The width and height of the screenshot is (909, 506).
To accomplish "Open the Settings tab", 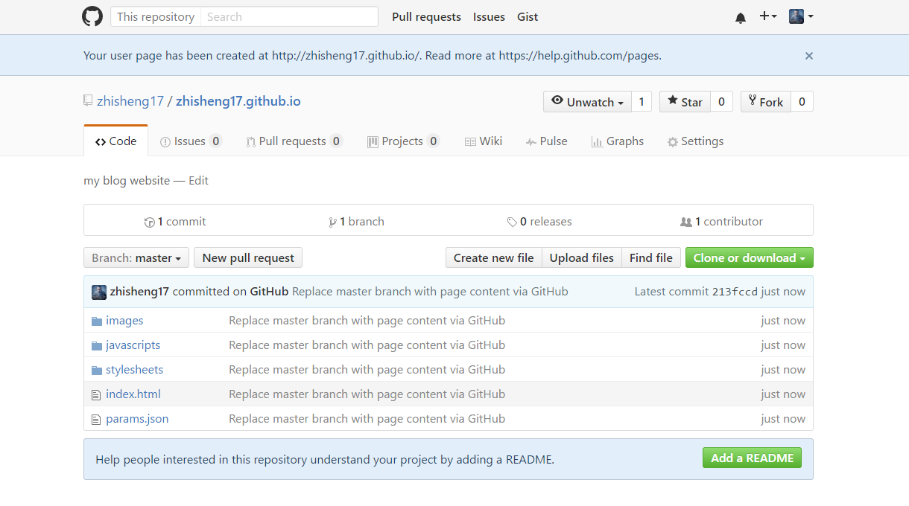I will [x=695, y=141].
